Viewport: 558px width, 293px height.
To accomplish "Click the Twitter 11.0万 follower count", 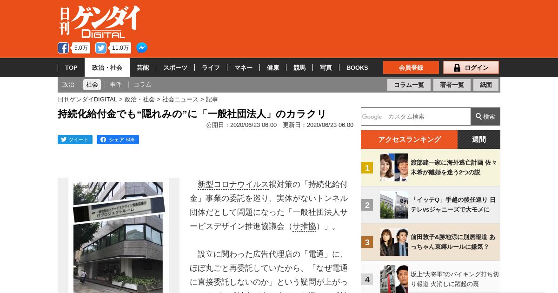I will 120,48.
